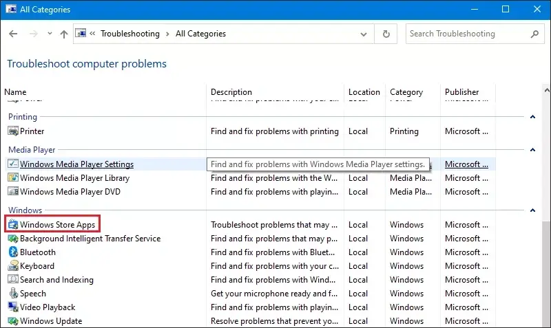Open the Bluetooth troubleshooter
This screenshot has width=551, height=328.
coord(38,252)
